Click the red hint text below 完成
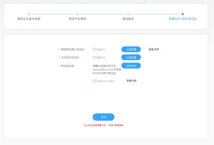Image resolution: width=214 pixels, height=145 pixels. point(103,125)
